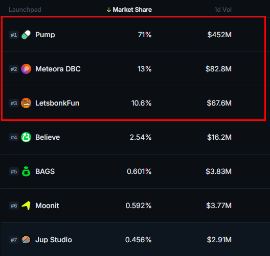Image resolution: width=270 pixels, height=256 pixels.
Task: Click the Jup Studio striped logo
Action: coord(26,240)
